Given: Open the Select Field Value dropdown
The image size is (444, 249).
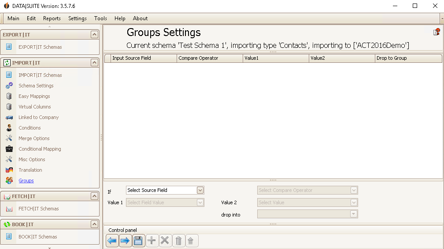Looking at the screenshot, I should point(200,202).
